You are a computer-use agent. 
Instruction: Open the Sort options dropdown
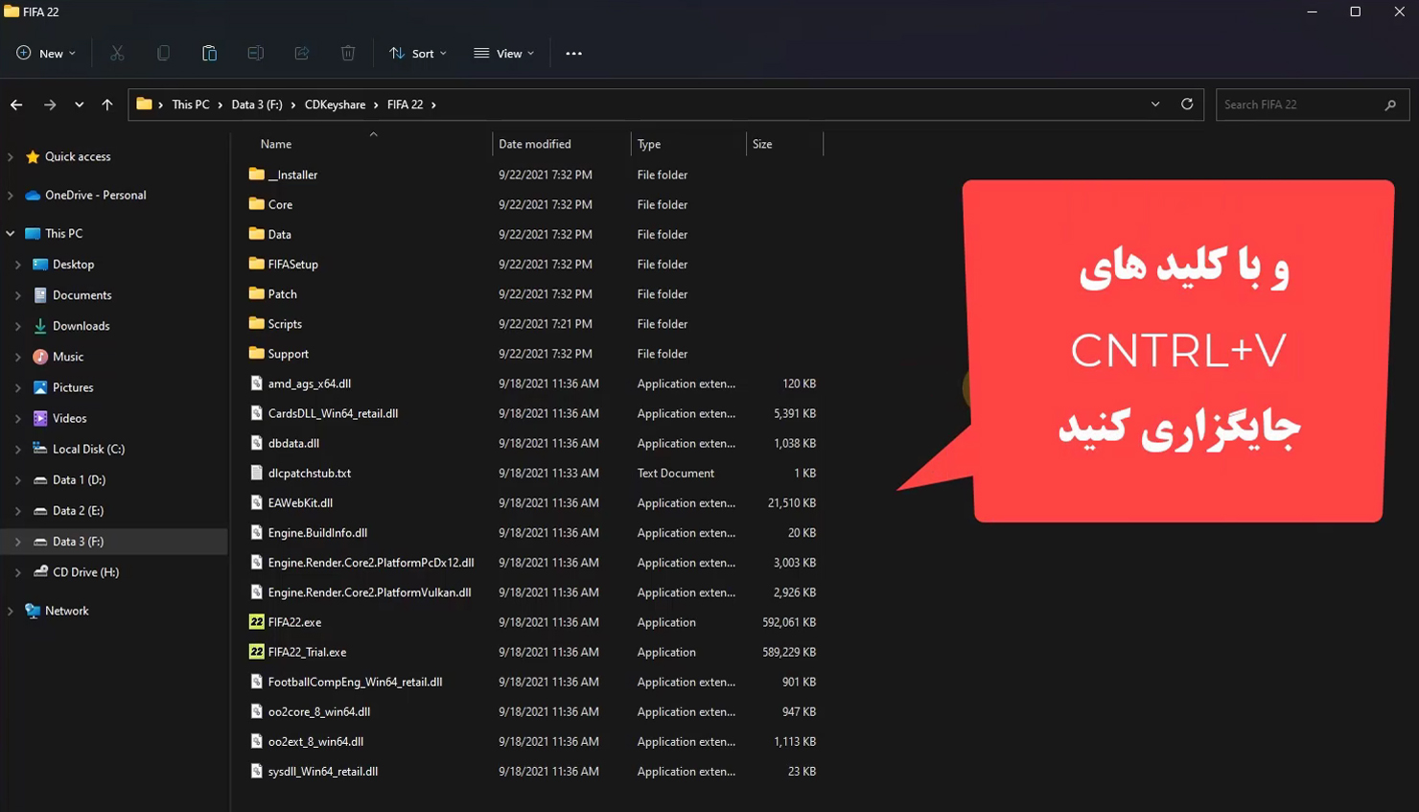(417, 54)
